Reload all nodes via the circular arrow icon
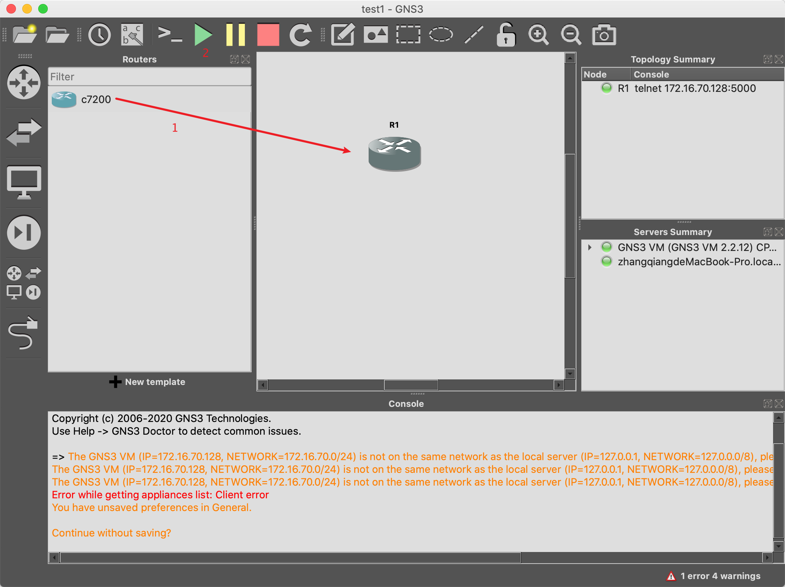Image resolution: width=785 pixels, height=587 pixels. (x=301, y=35)
